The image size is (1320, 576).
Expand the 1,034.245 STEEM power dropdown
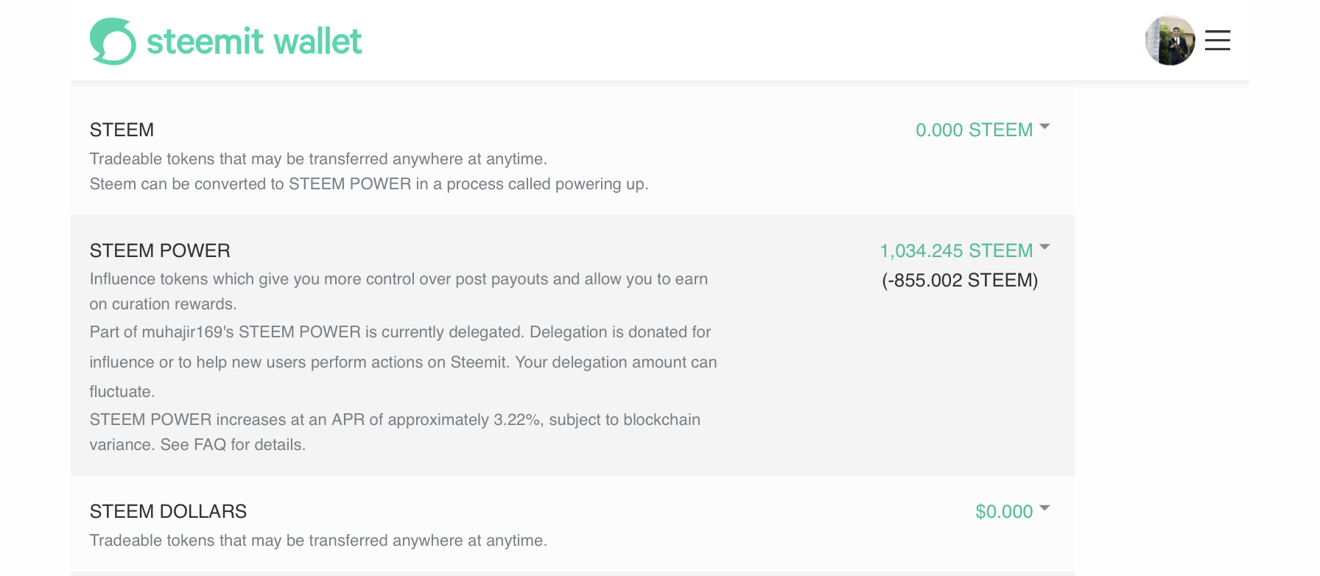(965, 250)
